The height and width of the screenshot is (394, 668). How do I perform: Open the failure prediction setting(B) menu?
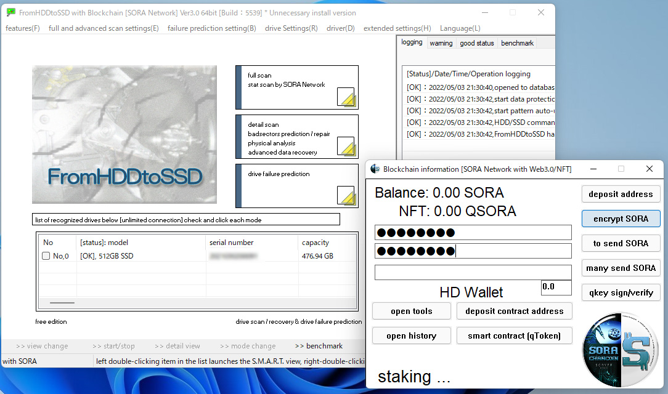tap(211, 28)
